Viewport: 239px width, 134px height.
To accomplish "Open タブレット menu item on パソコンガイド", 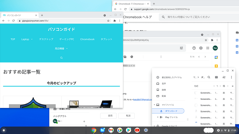I will click(x=106, y=39).
